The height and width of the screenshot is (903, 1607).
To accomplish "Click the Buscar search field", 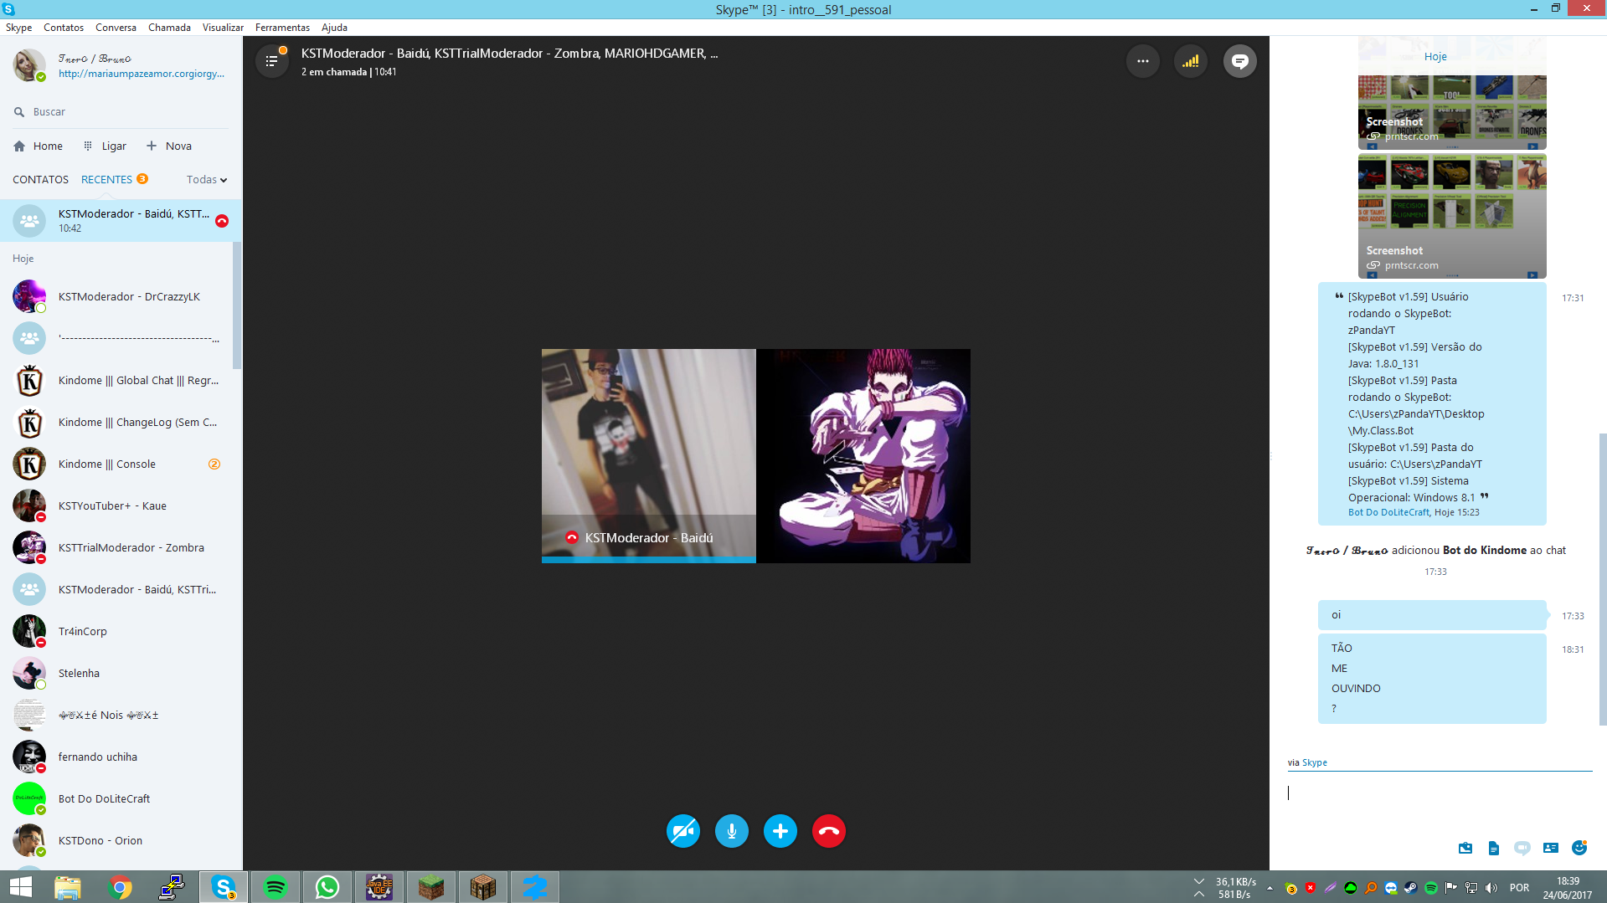I will point(121,111).
